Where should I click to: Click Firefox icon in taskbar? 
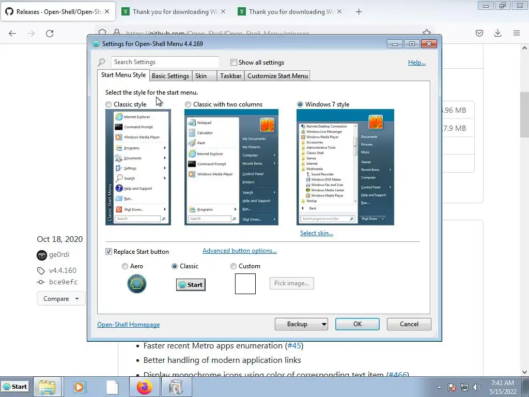coord(145,387)
